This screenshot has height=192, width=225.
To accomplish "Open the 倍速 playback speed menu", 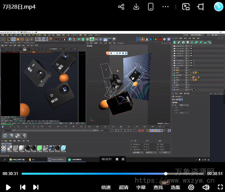I will (x=106, y=187).
